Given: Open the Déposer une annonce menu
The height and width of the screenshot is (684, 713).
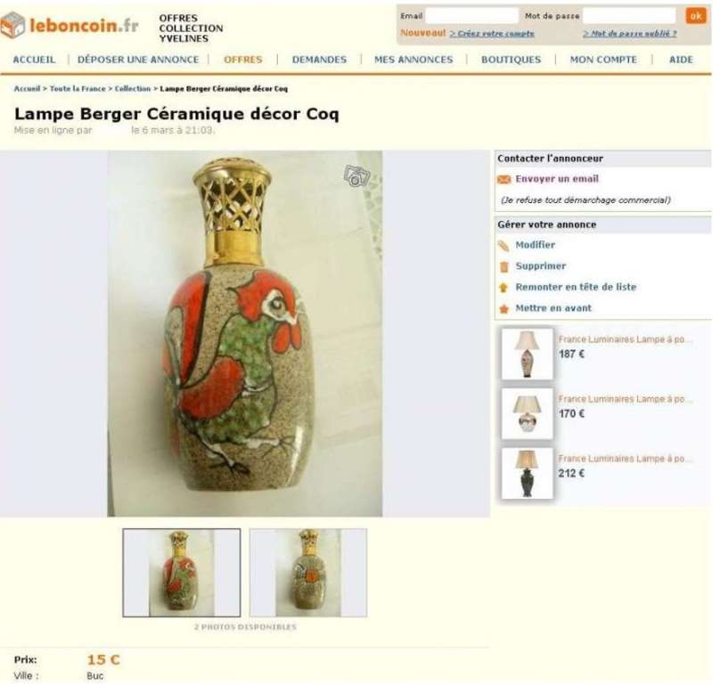Looking at the screenshot, I should [138, 60].
